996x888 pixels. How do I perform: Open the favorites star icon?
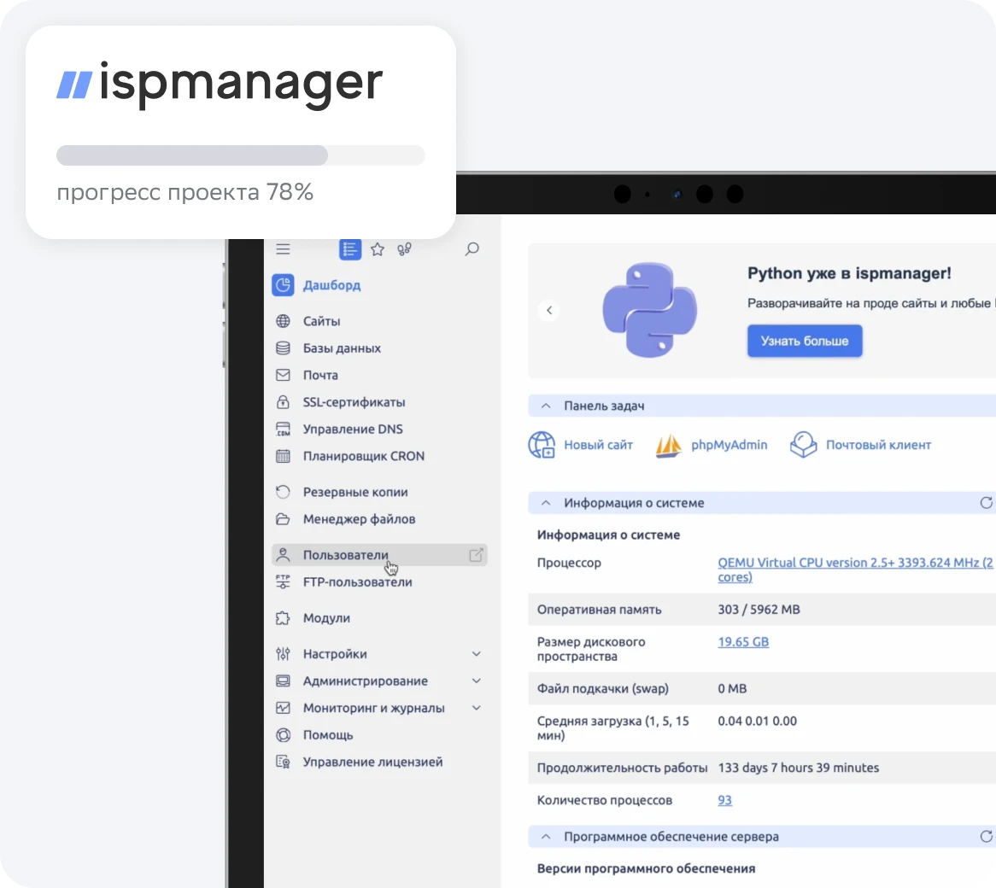[x=378, y=249]
